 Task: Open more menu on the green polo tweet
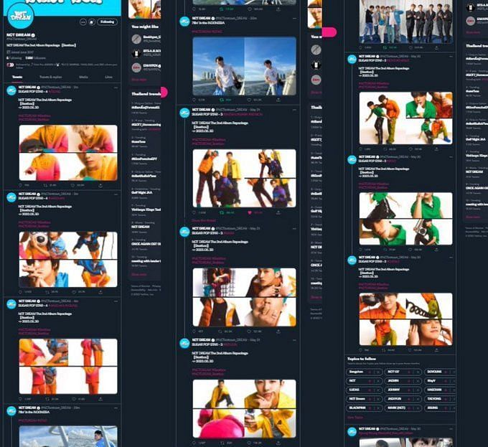[x=451, y=157]
